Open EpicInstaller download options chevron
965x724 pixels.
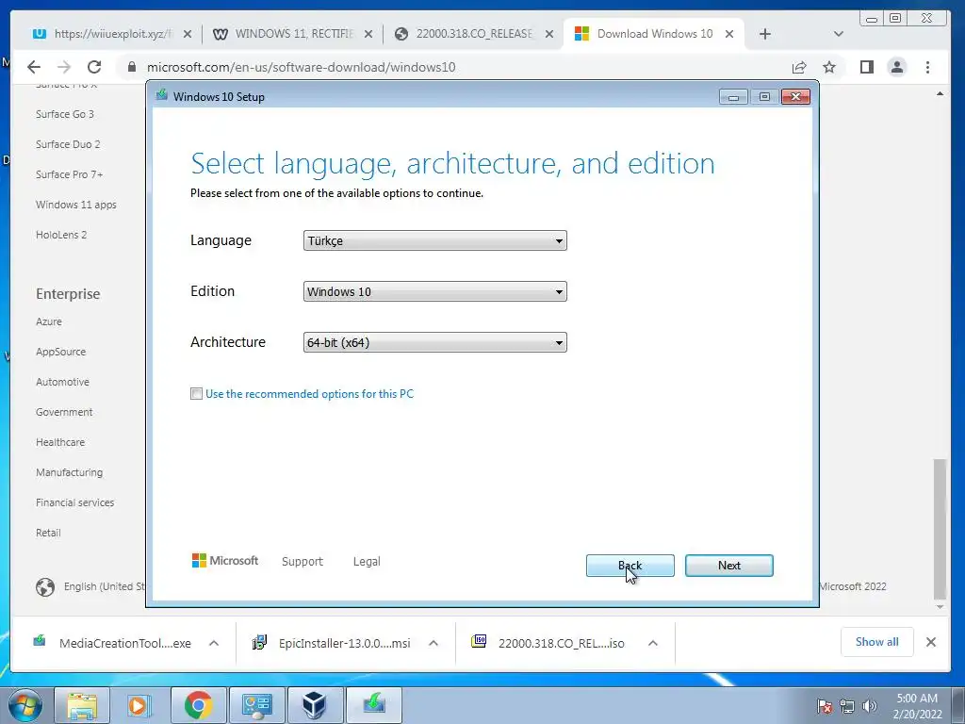point(433,643)
